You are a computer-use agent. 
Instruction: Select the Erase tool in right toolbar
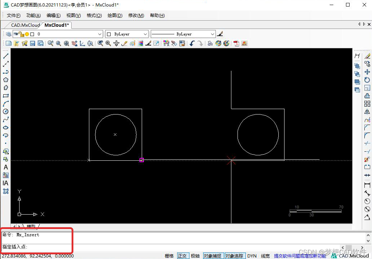pos(367,56)
